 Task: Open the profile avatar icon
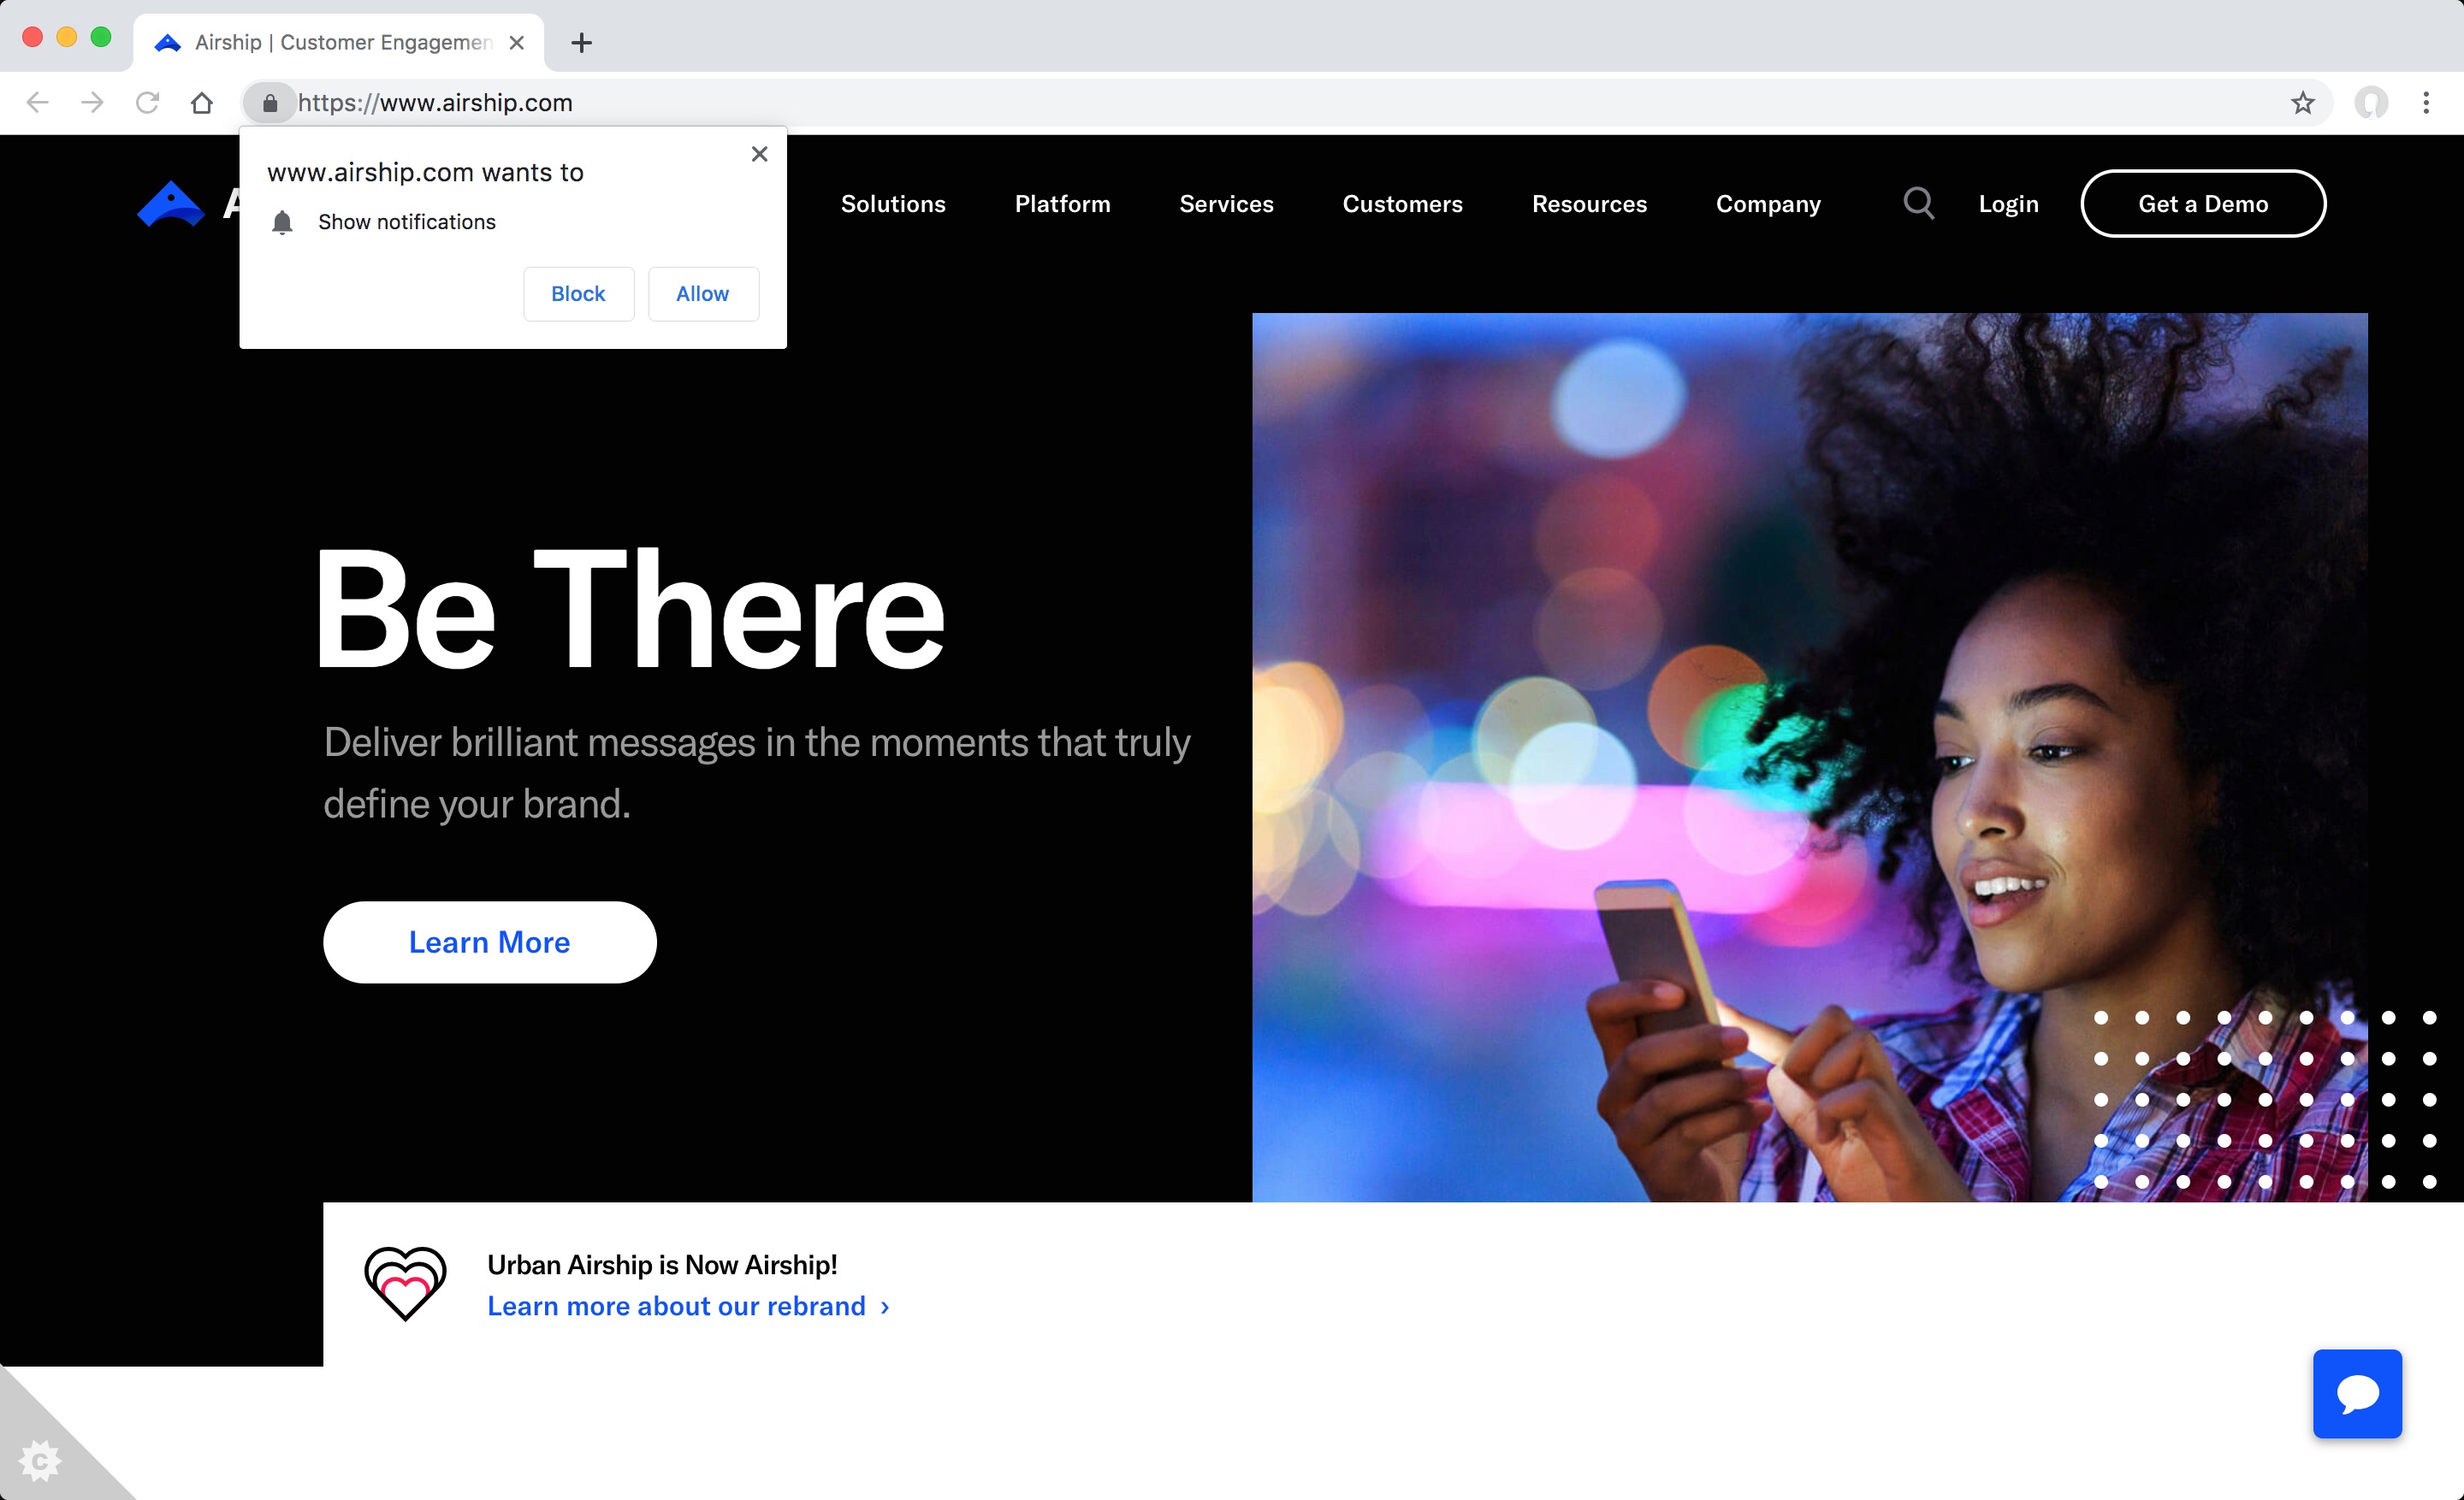point(2370,103)
